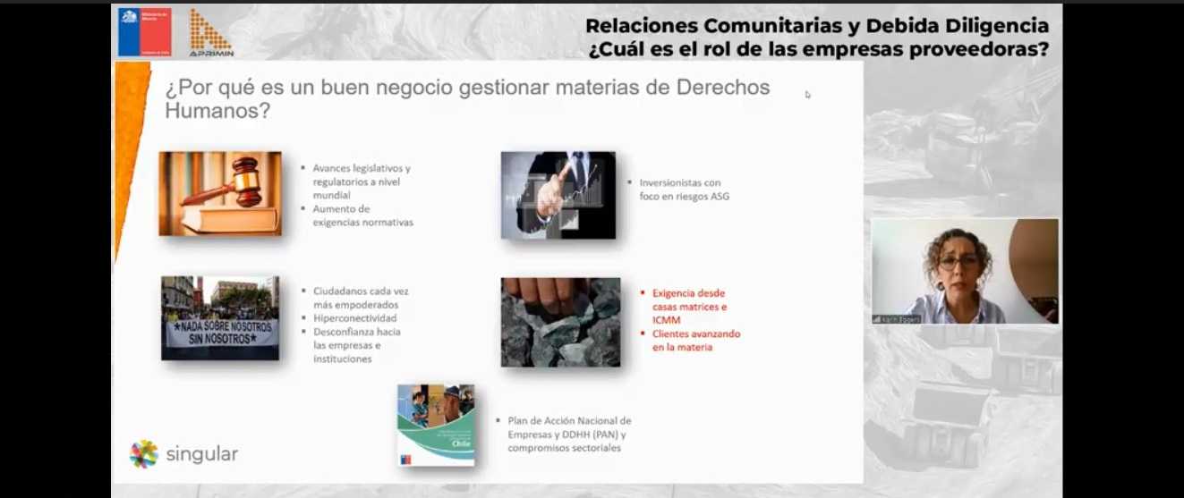
Task: Select the gavel and book image
Action: [x=220, y=193]
